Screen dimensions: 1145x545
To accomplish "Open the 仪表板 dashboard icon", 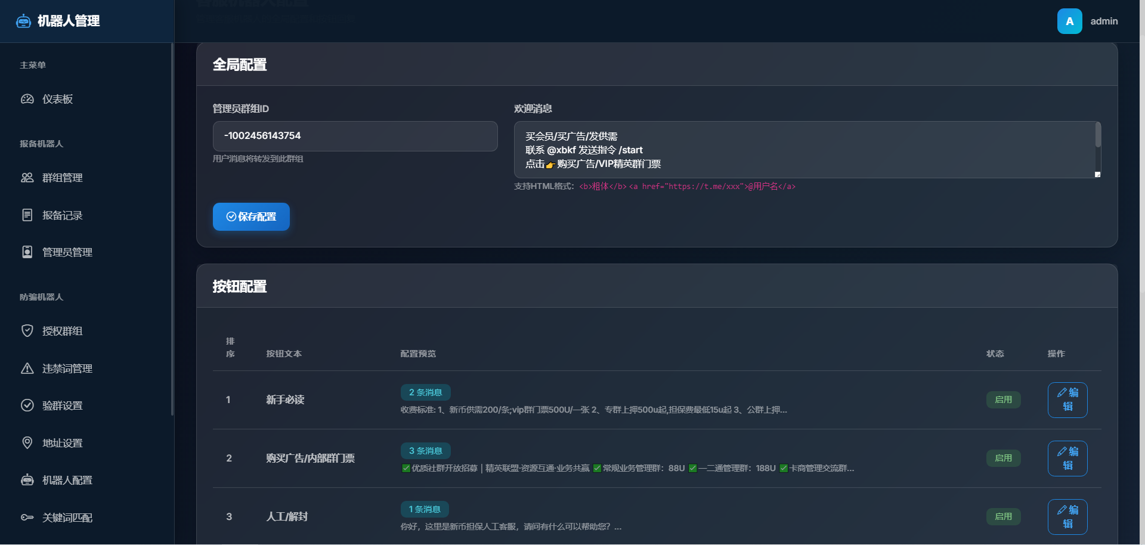I will [x=27, y=99].
